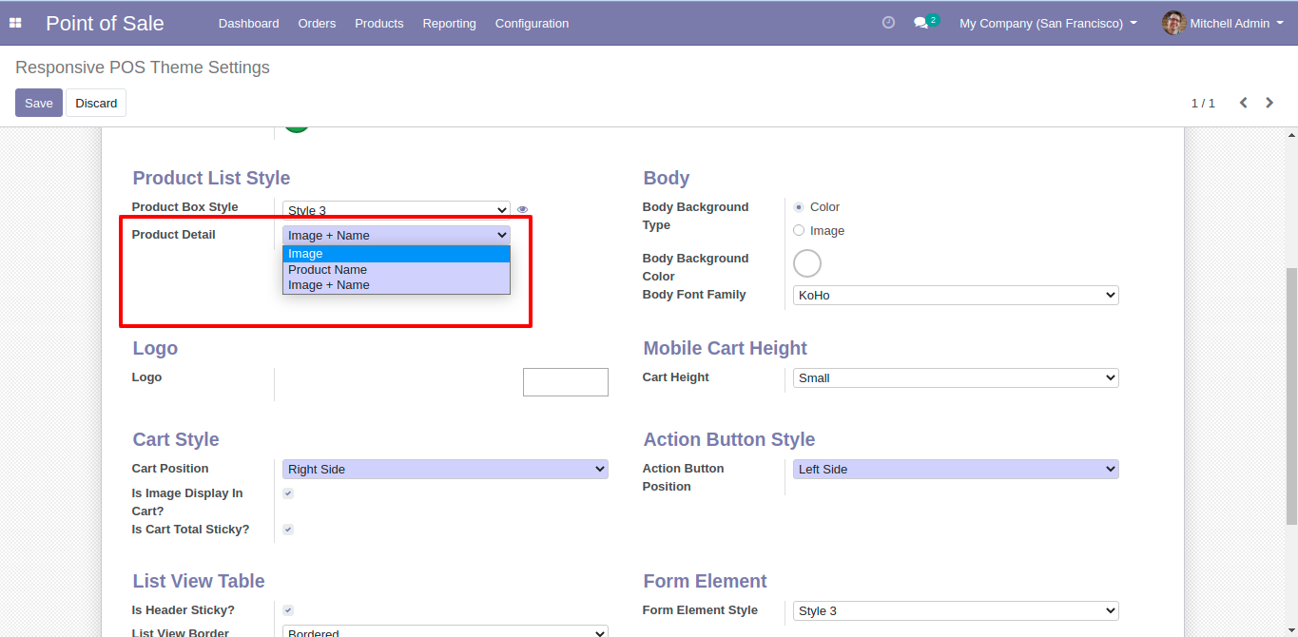Open Body Font Family KoHo dropdown
This screenshot has height=637, width=1298.
[x=956, y=296]
